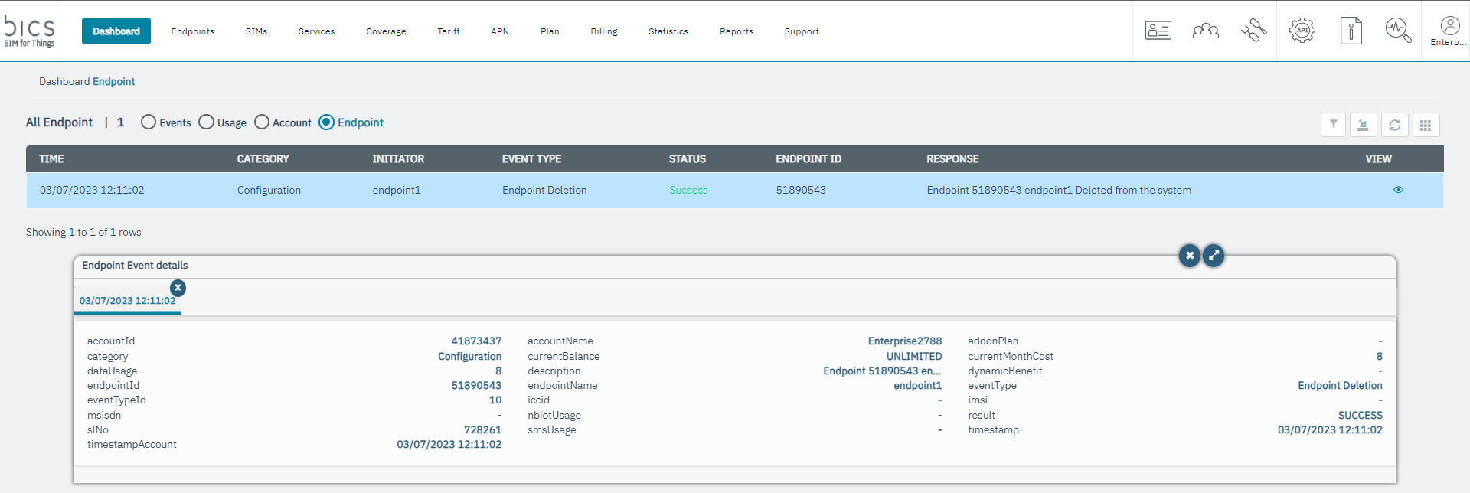Go to the Billing menu
1470x493 pixels.
coord(603,31)
